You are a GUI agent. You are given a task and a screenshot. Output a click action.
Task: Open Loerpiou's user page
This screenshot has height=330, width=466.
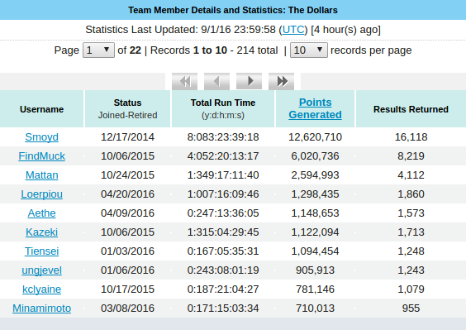(41, 194)
